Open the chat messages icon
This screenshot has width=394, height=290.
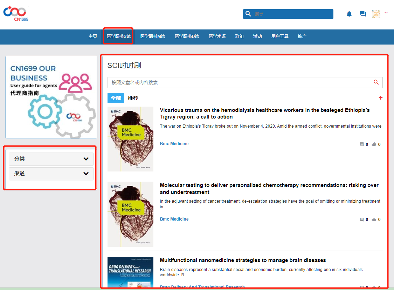point(362,14)
